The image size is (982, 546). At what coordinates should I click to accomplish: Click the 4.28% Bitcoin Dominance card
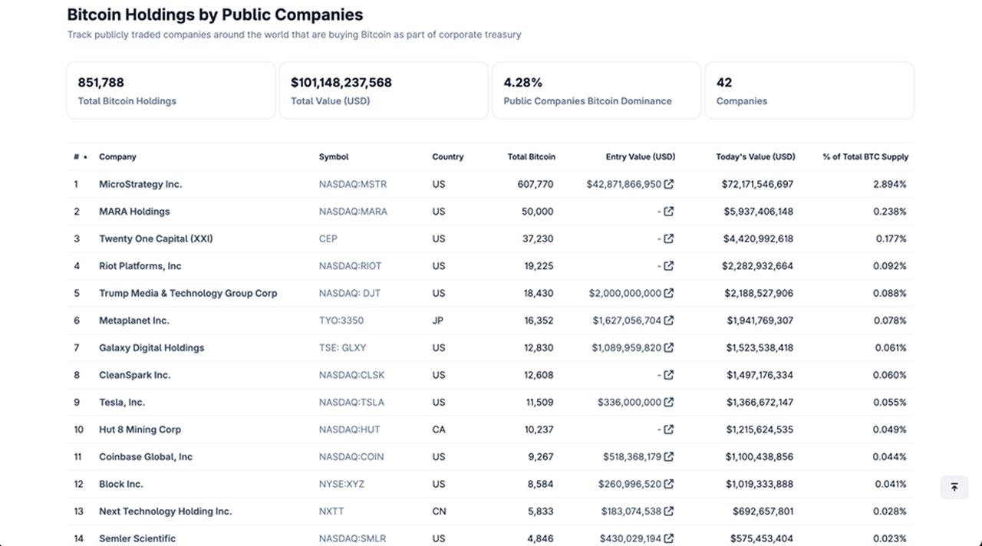(597, 90)
